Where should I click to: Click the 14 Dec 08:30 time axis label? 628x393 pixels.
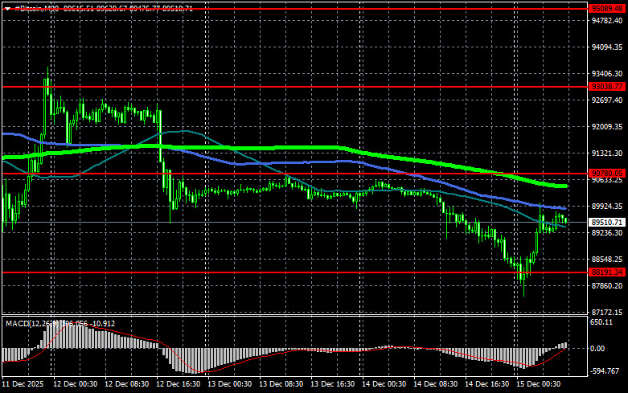tap(435, 384)
